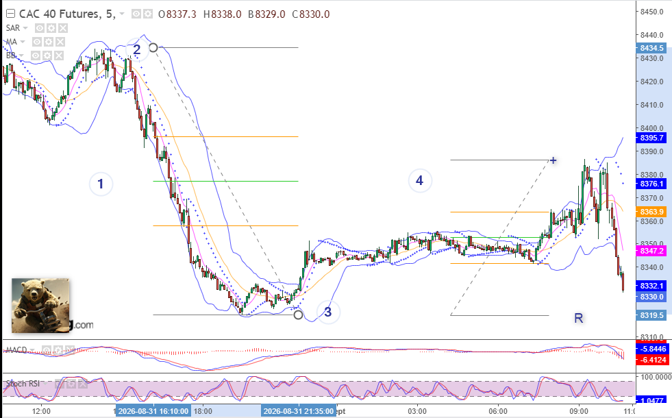
Task: Click the 2026-08-31 16:10:00 time marker
Action: pos(153,411)
